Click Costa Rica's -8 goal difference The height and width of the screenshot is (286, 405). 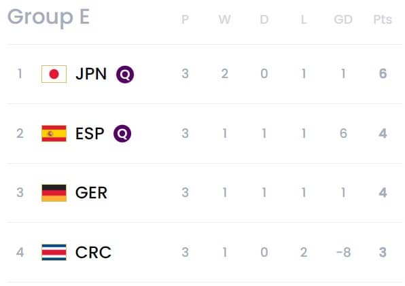(344, 252)
